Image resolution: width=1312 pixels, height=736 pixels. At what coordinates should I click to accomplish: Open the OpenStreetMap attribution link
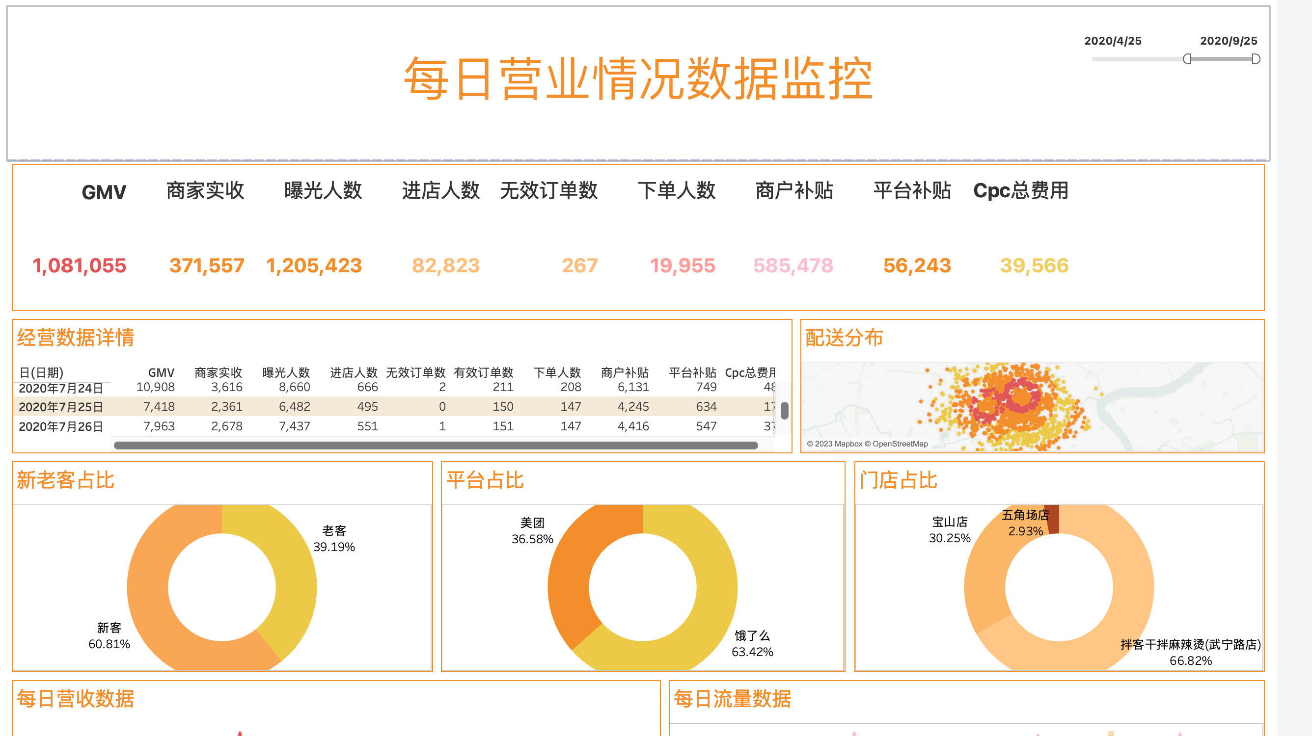click(900, 444)
